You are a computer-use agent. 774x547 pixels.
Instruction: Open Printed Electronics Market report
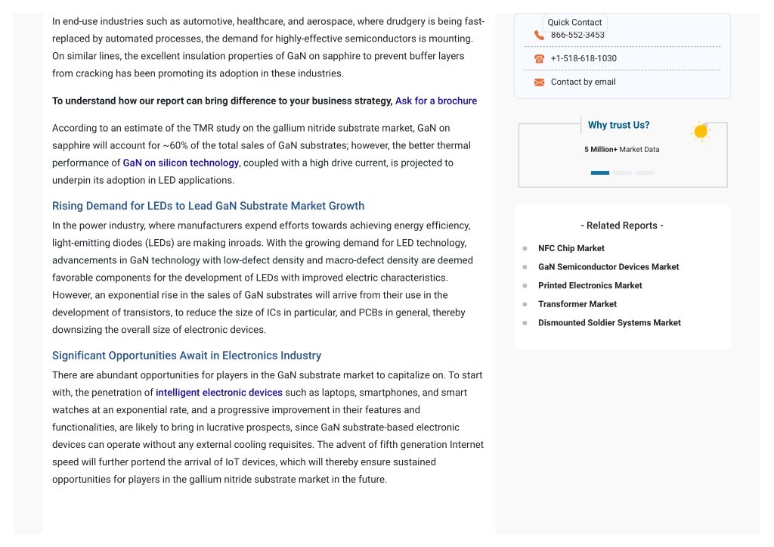pos(590,286)
